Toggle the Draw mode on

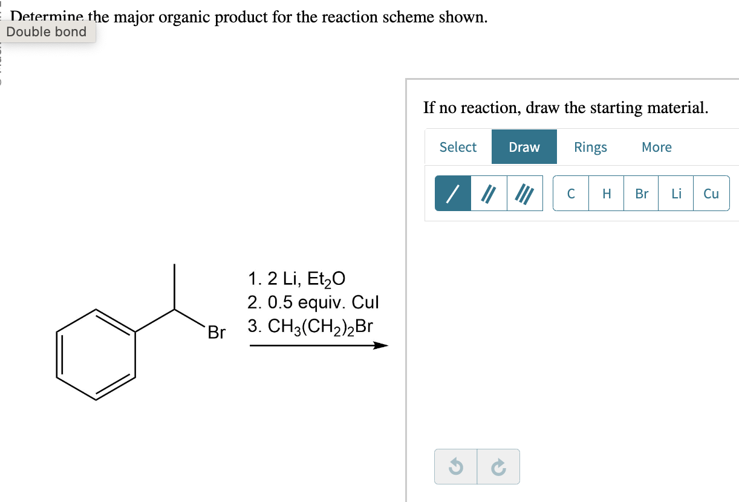point(524,146)
